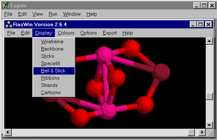Click the vertical scrollbar down arrow
The image size is (217, 140).
pyautogui.click(x=209, y=125)
